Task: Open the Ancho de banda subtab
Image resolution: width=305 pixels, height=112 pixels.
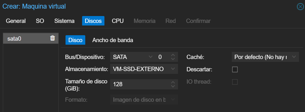Action: tap(113, 40)
